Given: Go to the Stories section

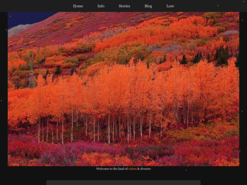Looking at the screenshot, I should pos(124,6).
